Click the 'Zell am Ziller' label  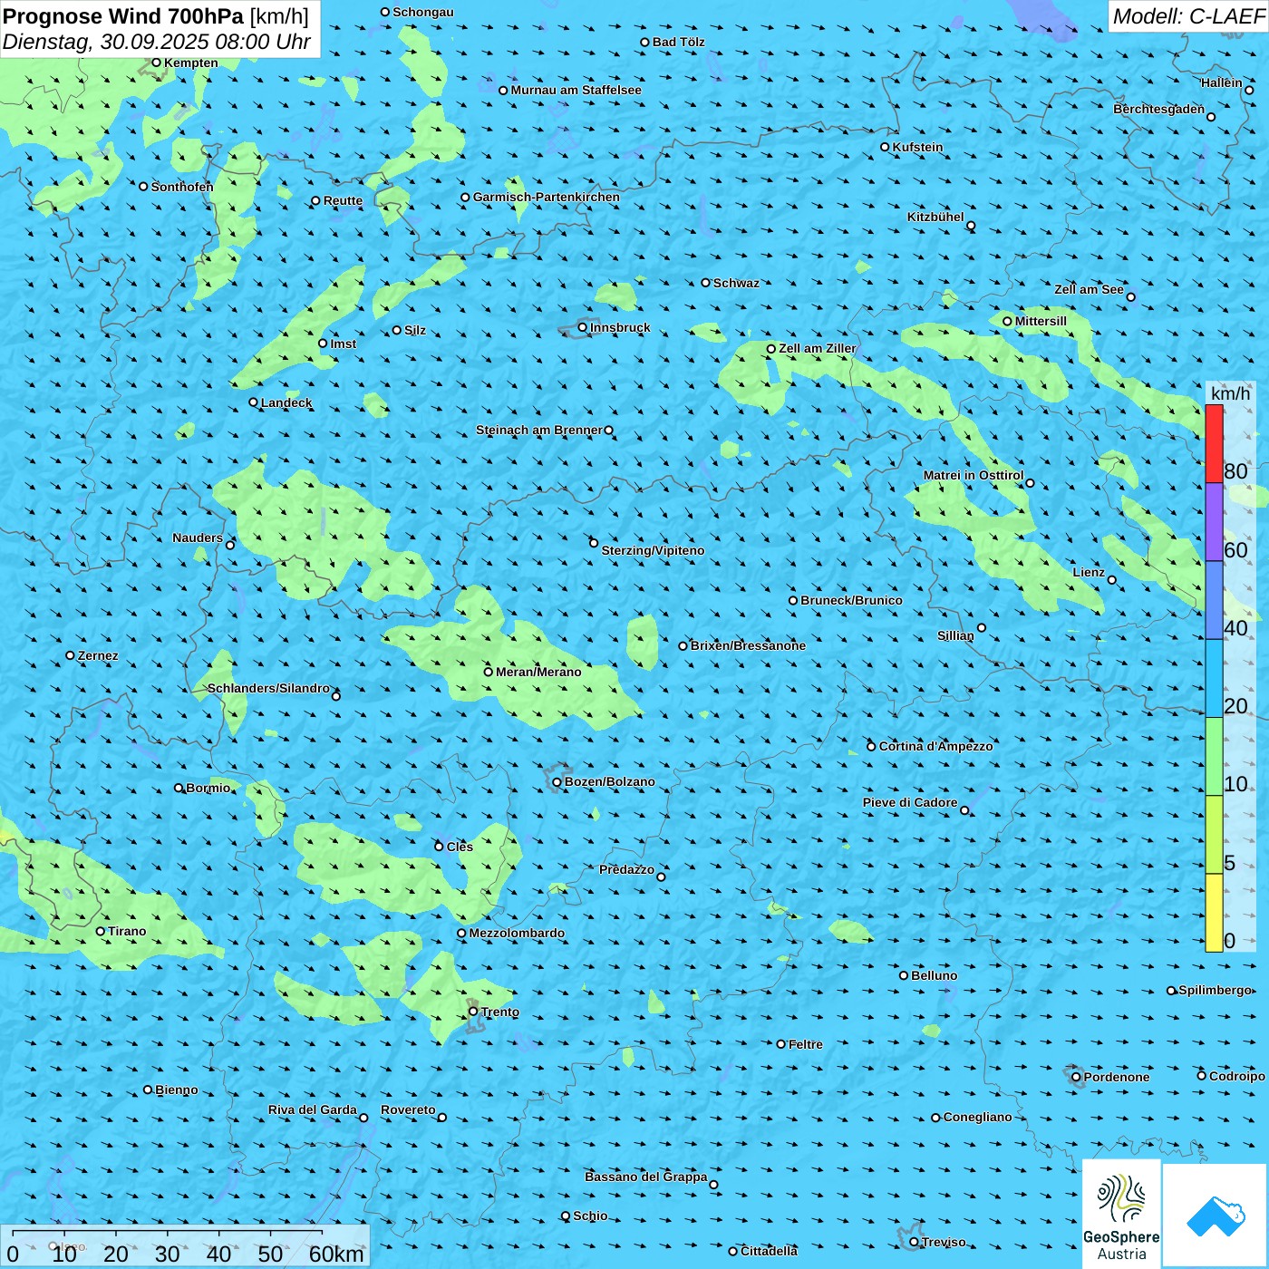(x=817, y=348)
